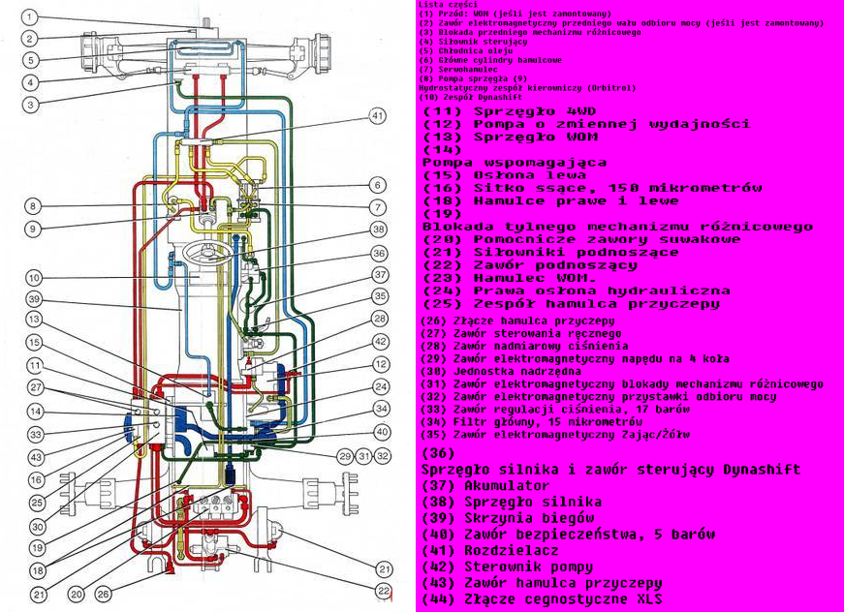Click "(40) Zawór bezpieczeństwa, 5 barów"
844x612 pixels.
click(569, 535)
